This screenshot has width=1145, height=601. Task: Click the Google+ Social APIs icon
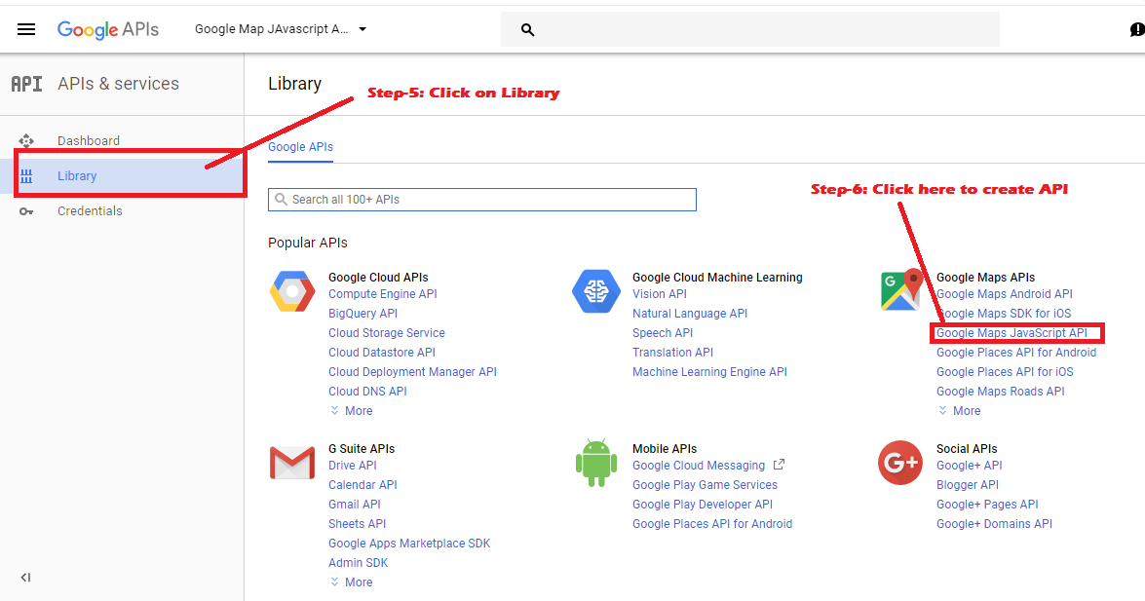tap(900, 463)
